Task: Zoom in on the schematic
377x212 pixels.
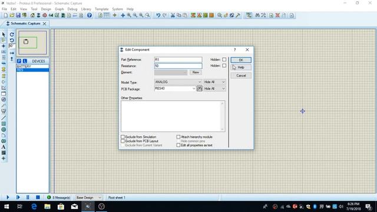Action: (129, 15)
